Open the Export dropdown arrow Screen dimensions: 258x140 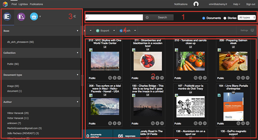pyautogui.click(x=114, y=31)
